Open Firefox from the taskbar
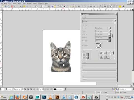The height and width of the screenshot is (100, 134). pos(17,97)
